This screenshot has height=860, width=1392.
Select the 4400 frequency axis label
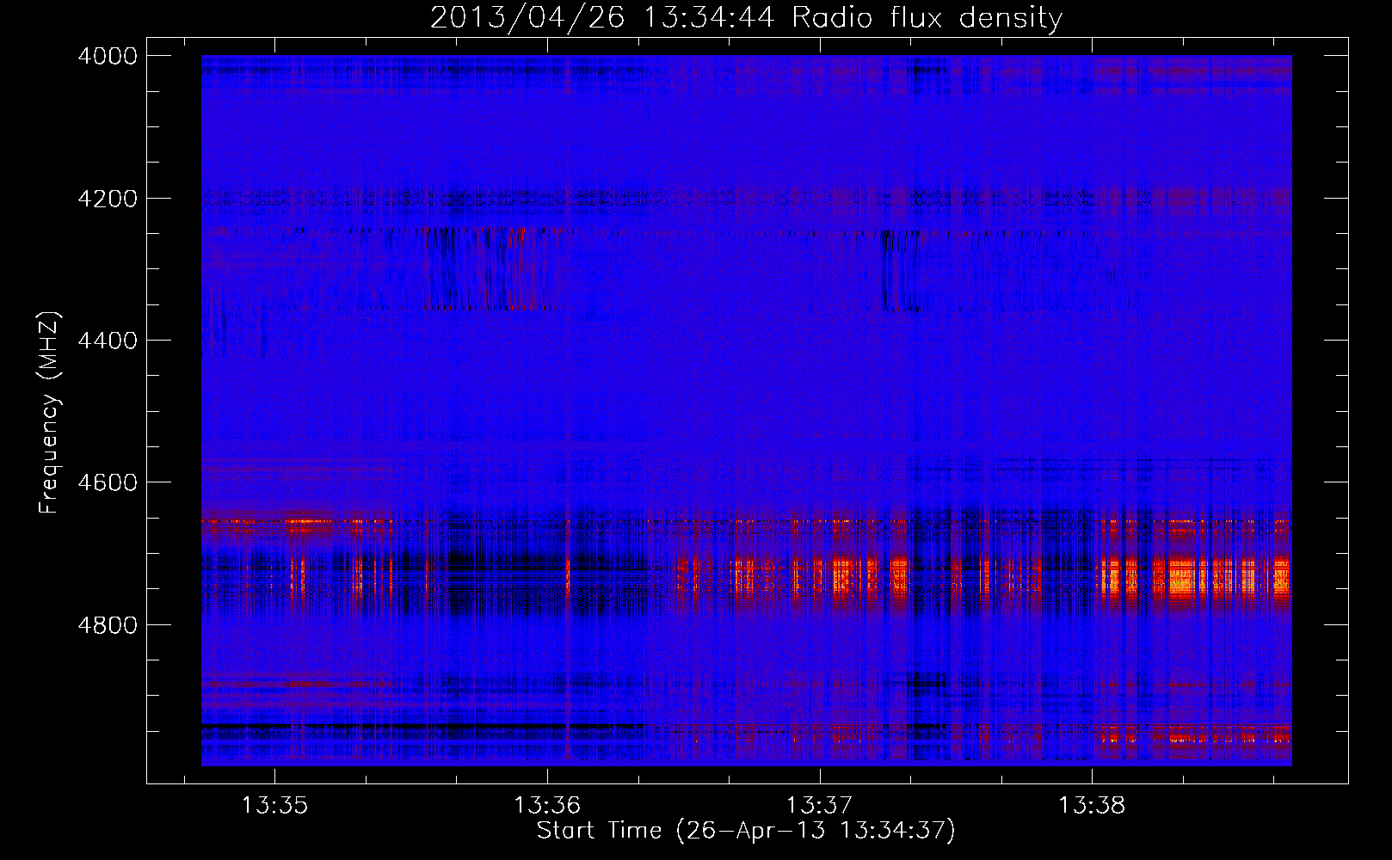coord(108,341)
